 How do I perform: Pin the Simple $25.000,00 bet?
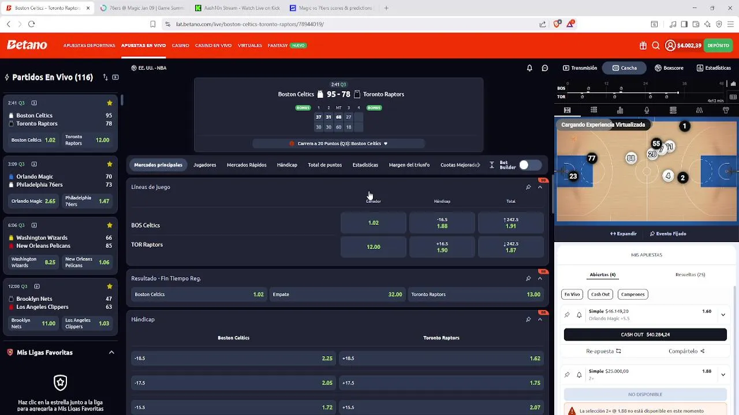click(567, 375)
